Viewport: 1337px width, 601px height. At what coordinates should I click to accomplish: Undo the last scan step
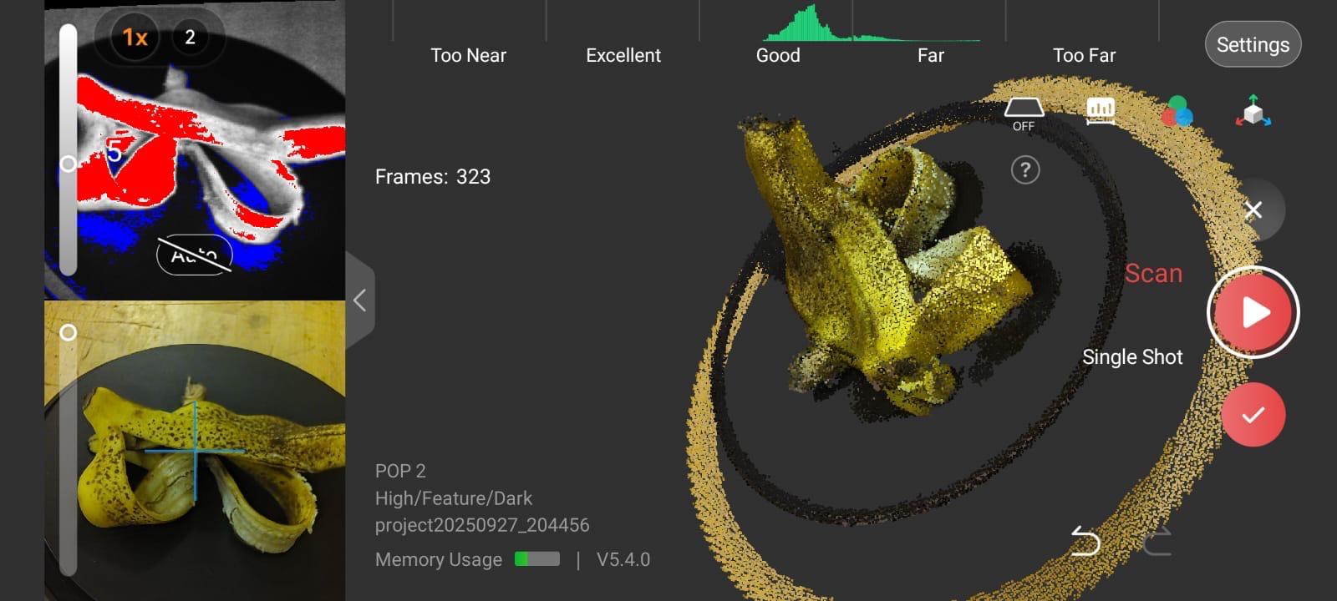coord(1085,541)
